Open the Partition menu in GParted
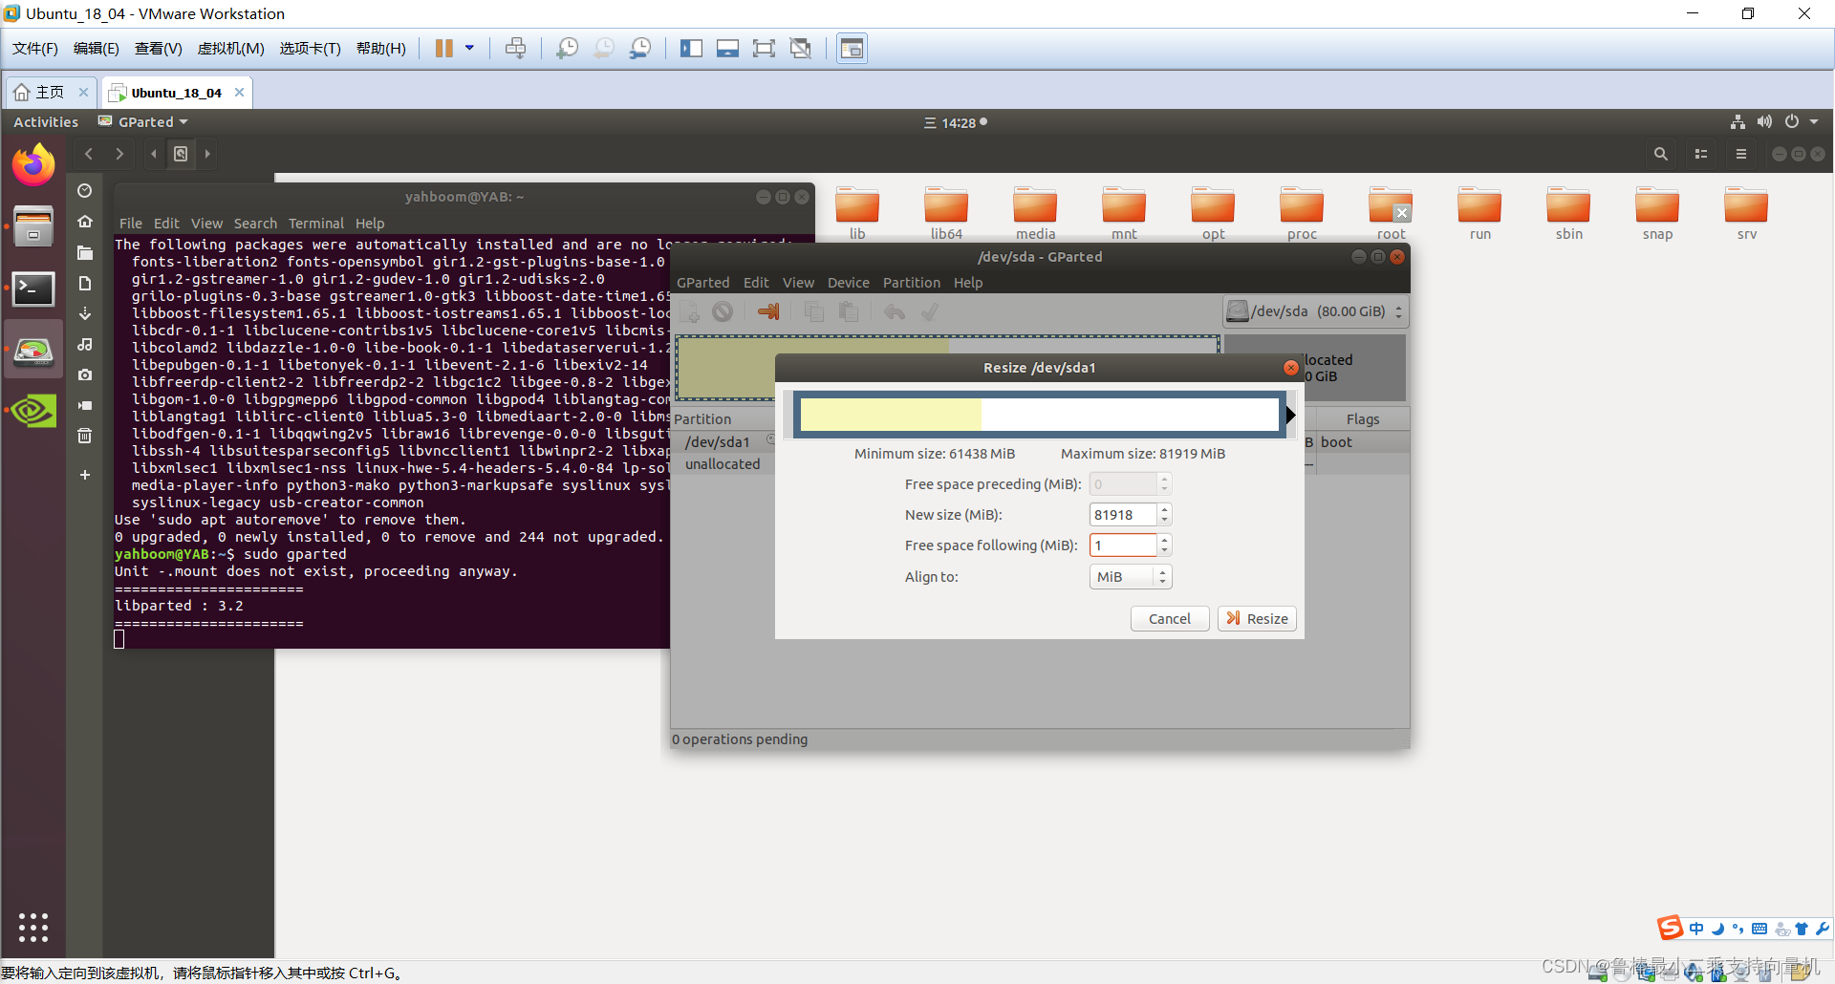Image resolution: width=1835 pixels, height=984 pixels. coord(912,283)
